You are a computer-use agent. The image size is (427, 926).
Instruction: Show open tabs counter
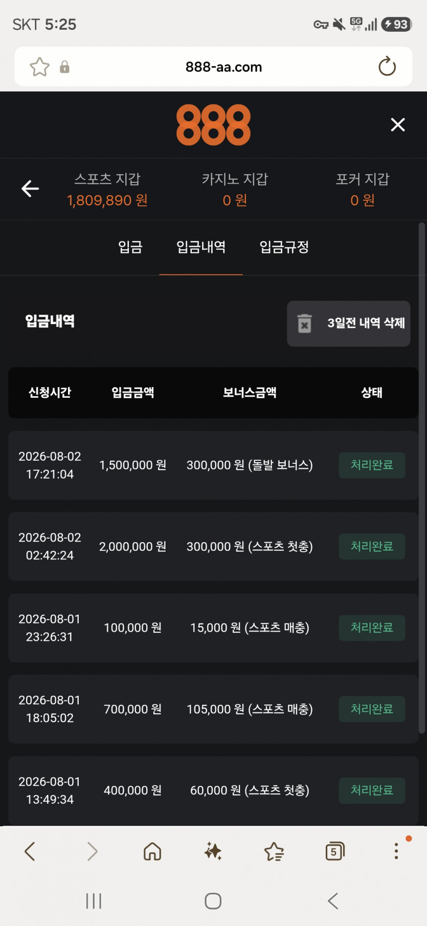(335, 851)
